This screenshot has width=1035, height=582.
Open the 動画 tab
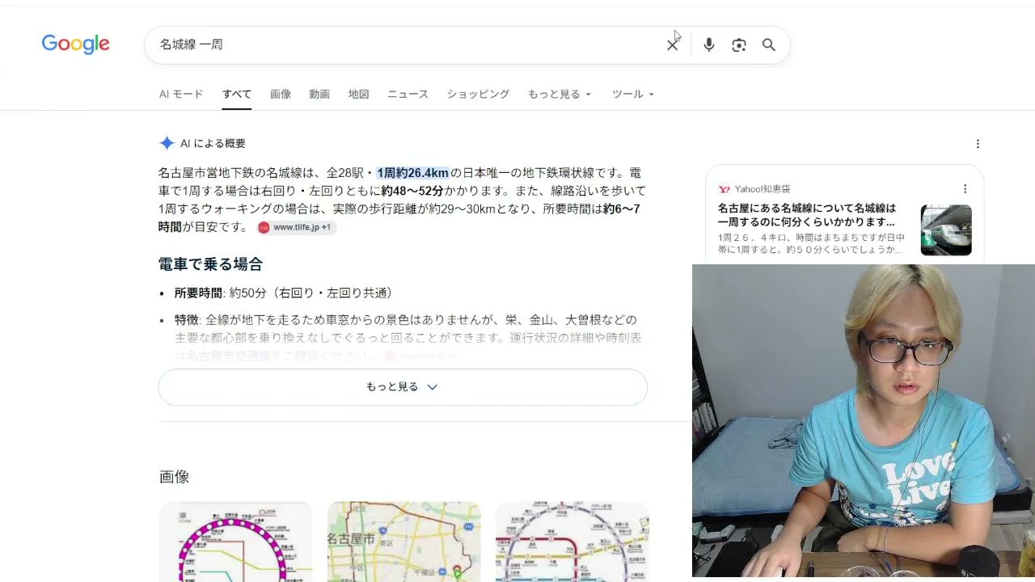pos(319,94)
